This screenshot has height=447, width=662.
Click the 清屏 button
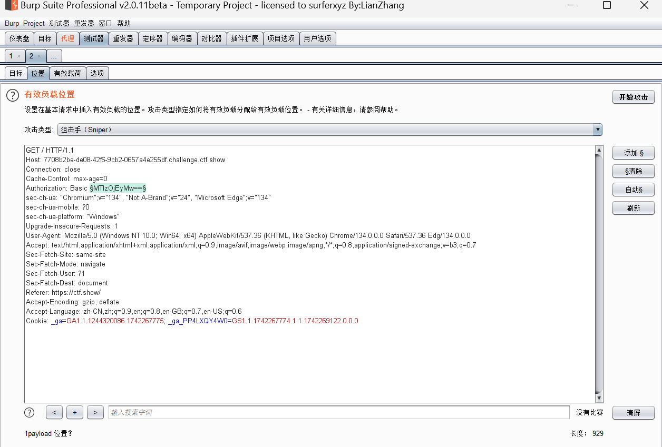tap(633, 413)
